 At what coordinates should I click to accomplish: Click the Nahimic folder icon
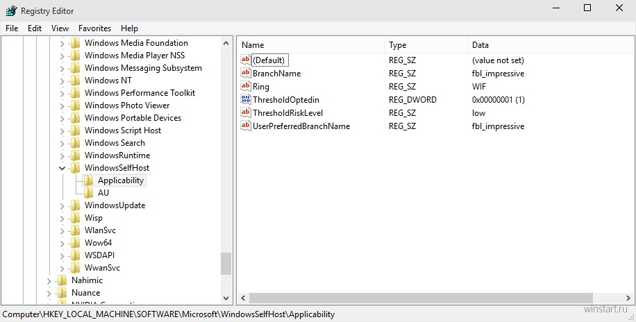click(62, 280)
